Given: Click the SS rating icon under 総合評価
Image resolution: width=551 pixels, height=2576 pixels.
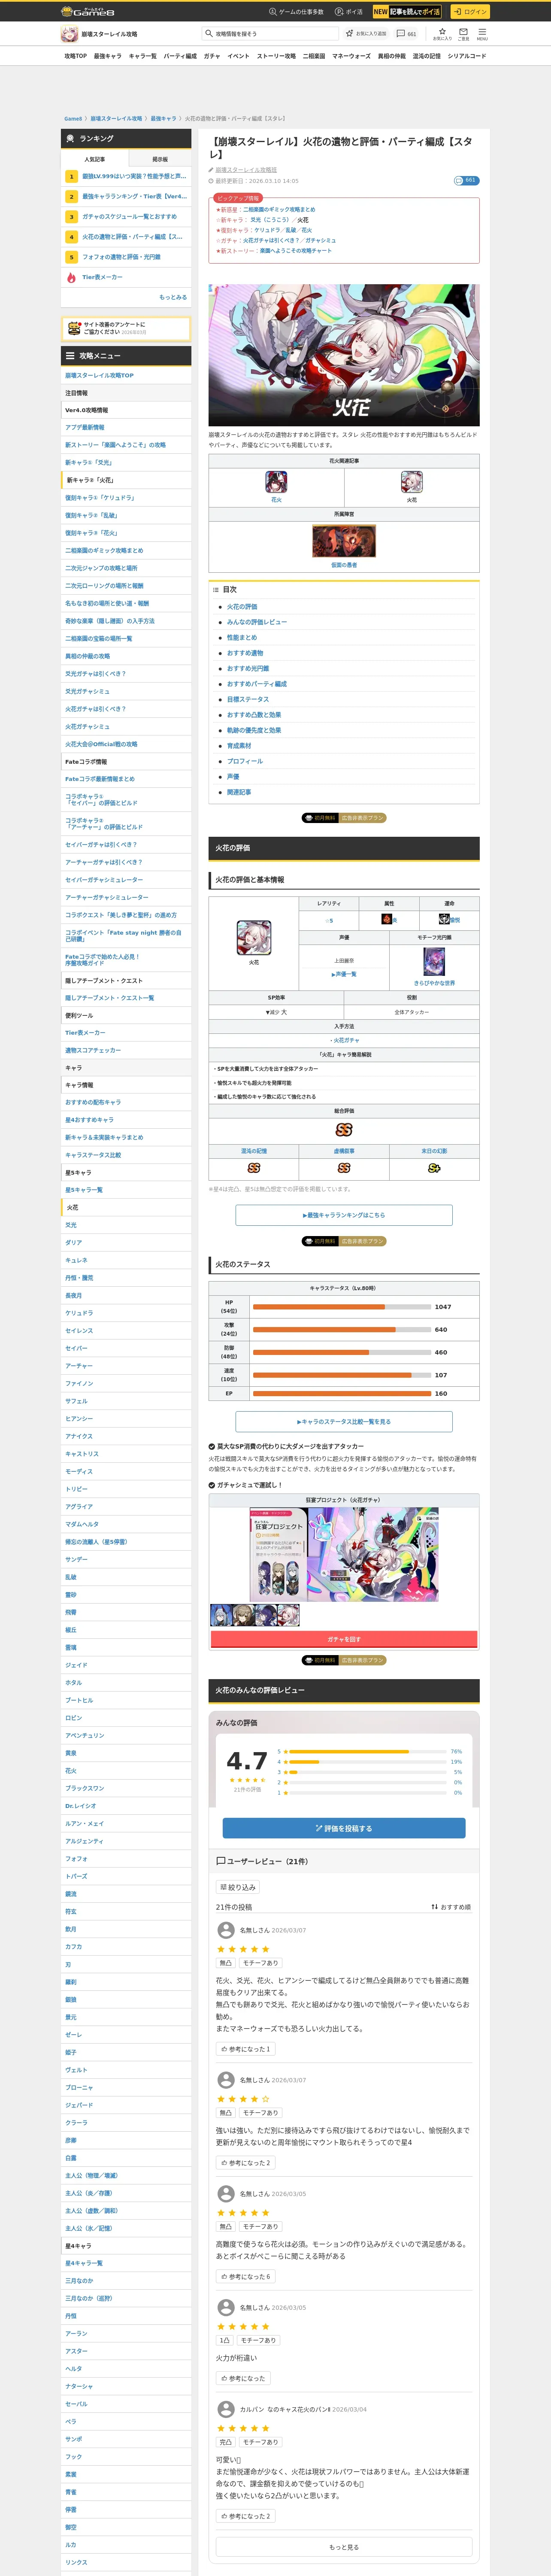Looking at the screenshot, I should pyautogui.click(x=344, y=1129).
